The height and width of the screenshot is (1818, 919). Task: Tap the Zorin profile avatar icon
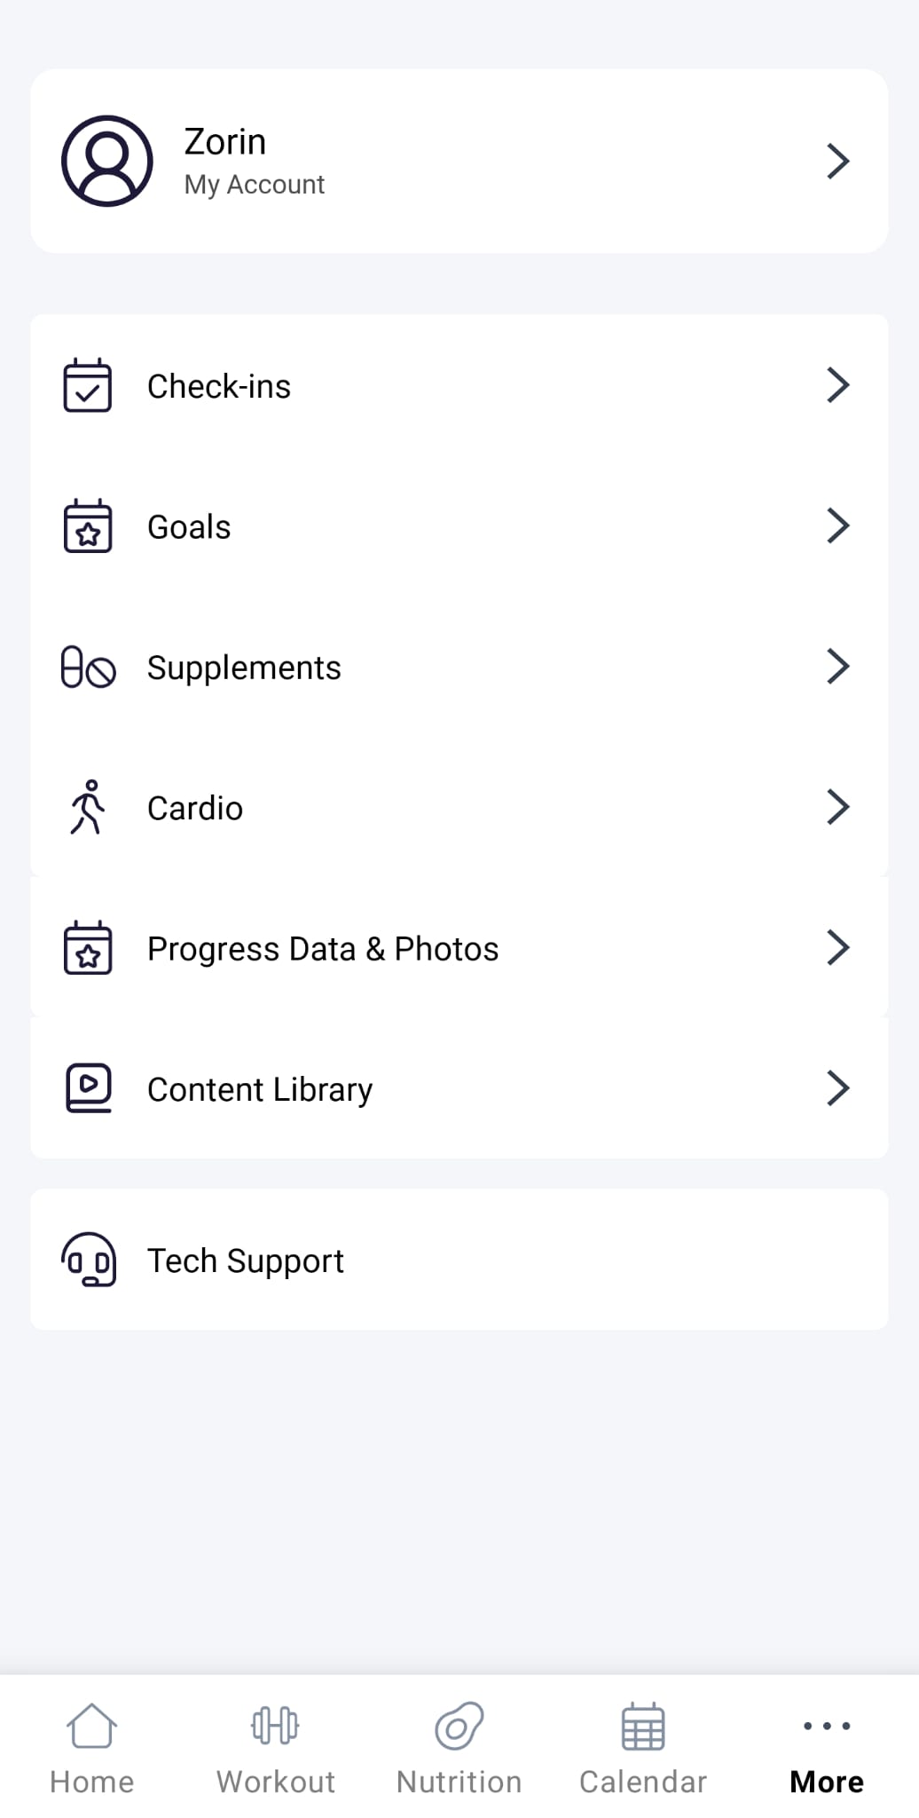pyautogui.click(x=106, y=161)
